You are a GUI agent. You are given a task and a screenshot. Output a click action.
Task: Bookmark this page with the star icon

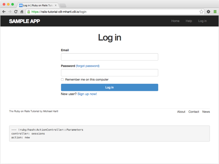click(x=201, y=11)
